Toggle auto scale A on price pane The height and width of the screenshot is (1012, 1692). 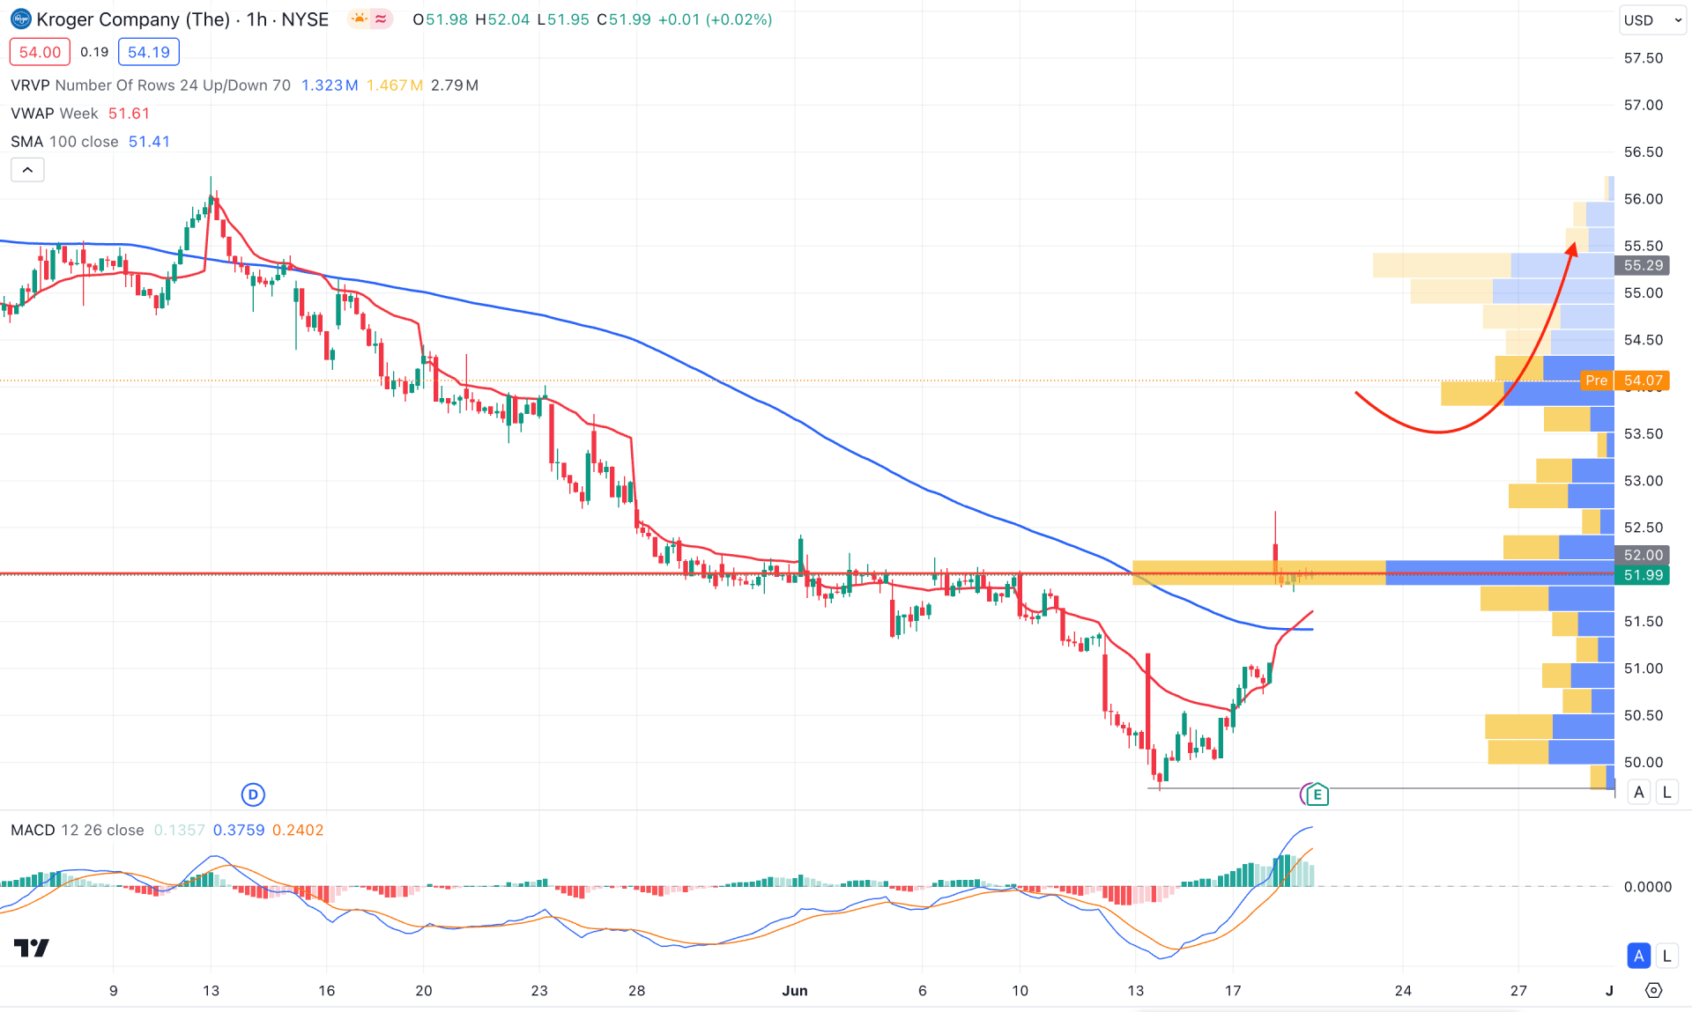[x=1638, y=792]
